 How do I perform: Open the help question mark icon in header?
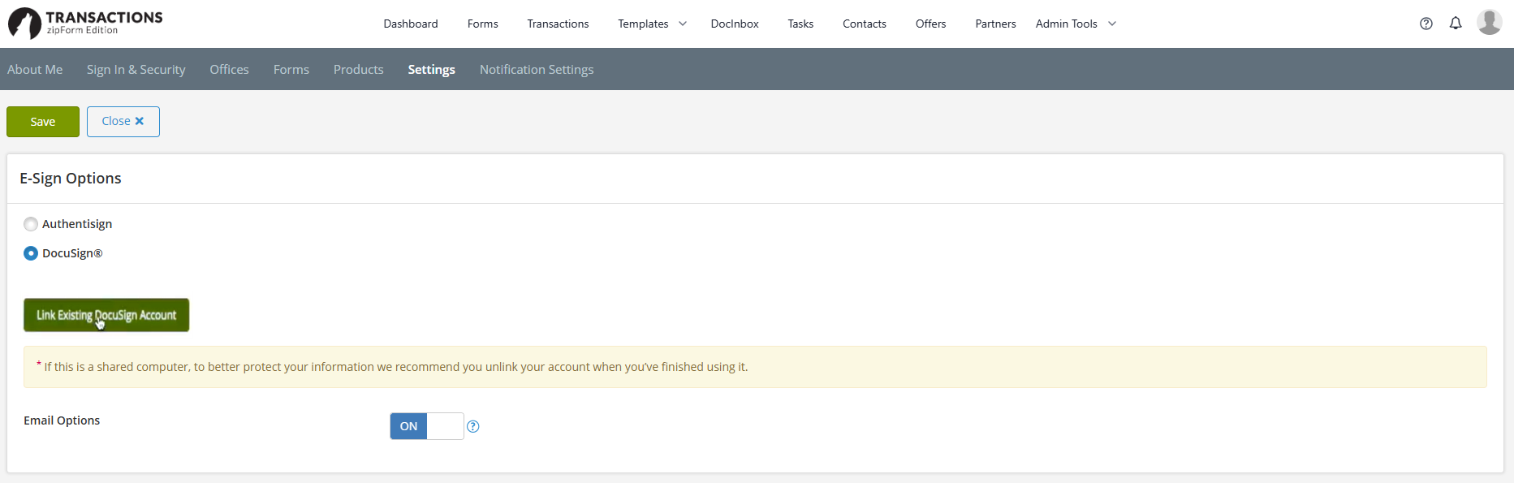click(1426, 24)
